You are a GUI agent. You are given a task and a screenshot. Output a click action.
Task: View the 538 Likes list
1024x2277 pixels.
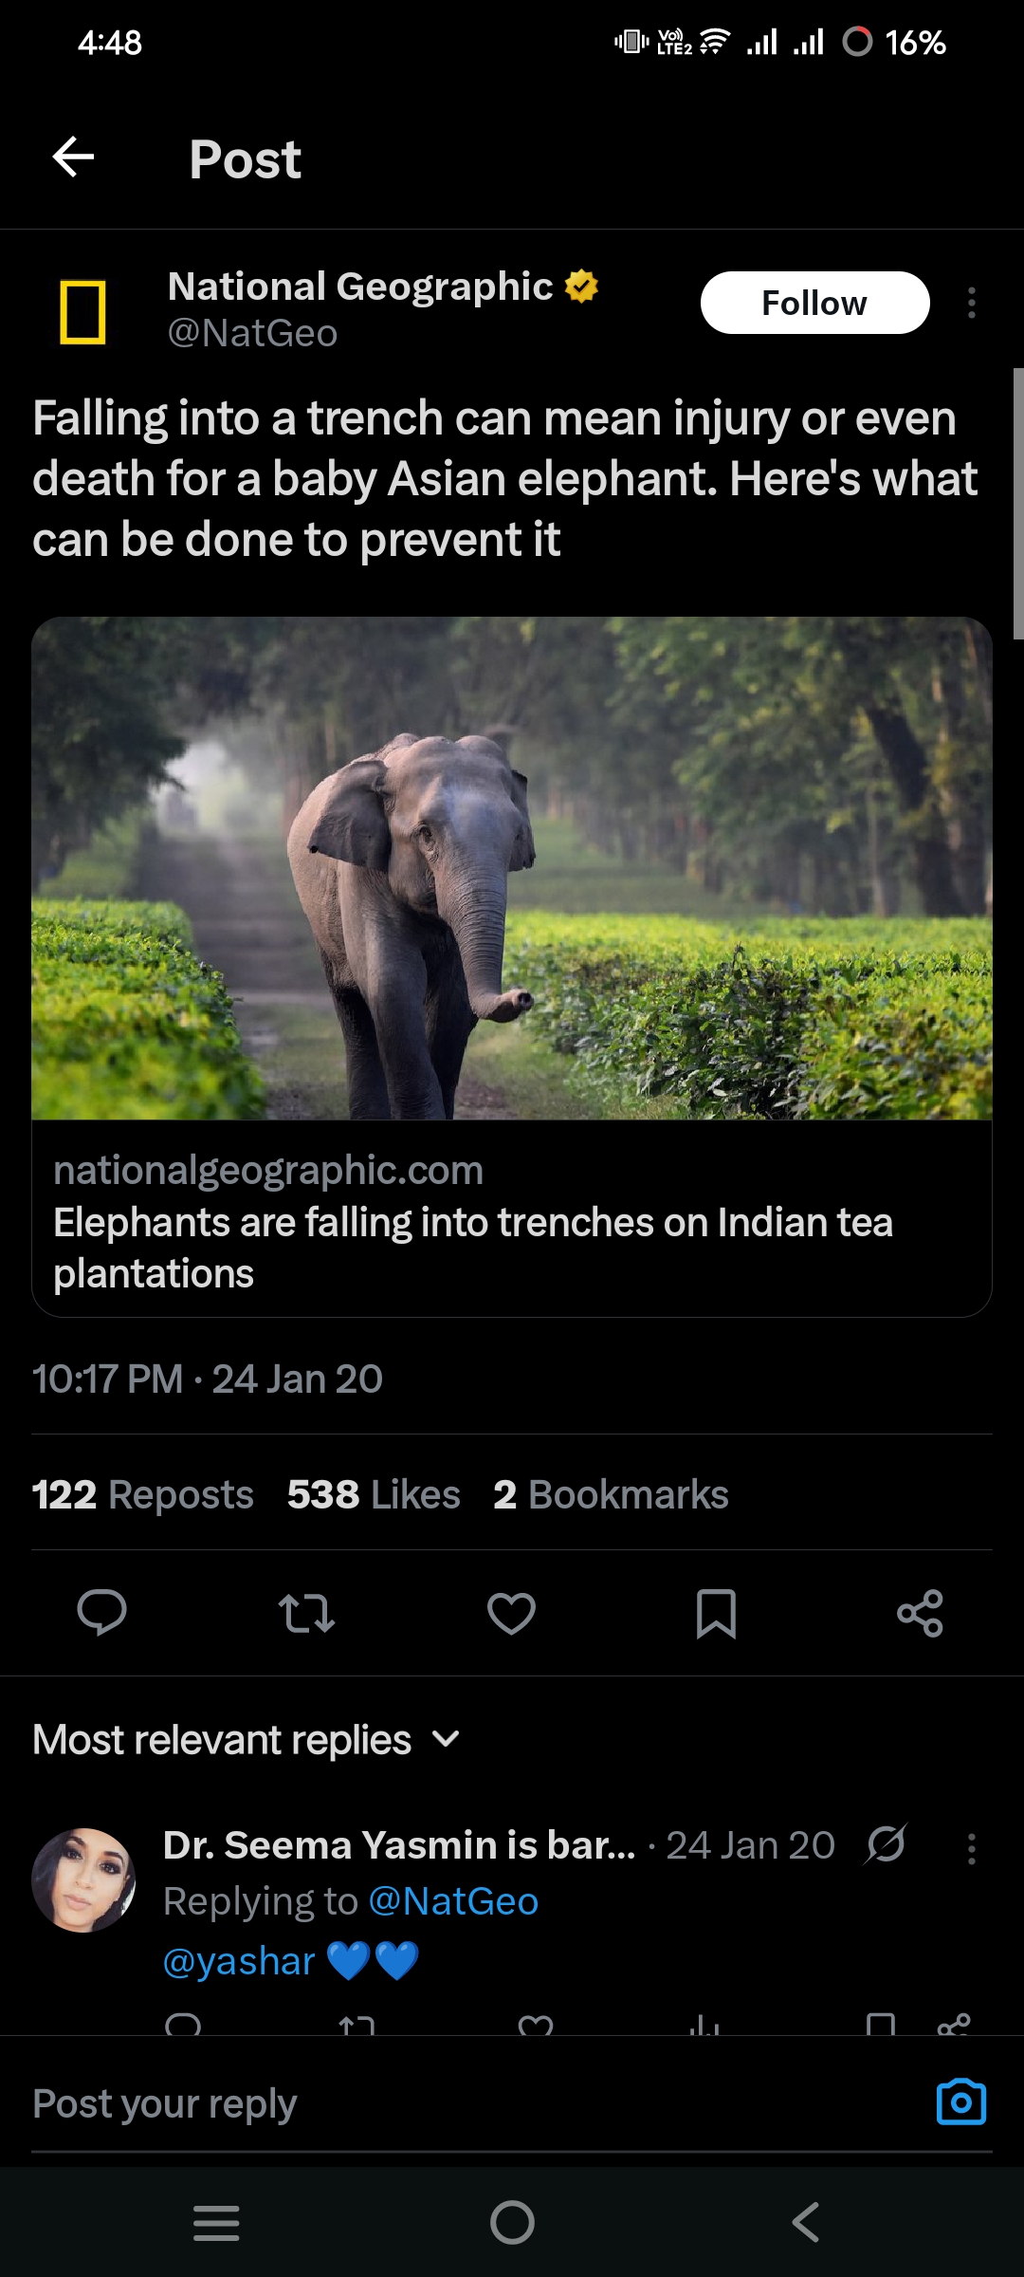point(374,1494)
